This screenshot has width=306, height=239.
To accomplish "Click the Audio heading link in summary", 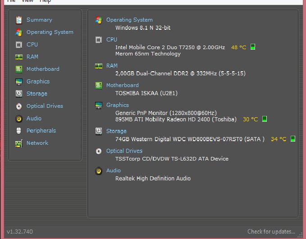I will [x=114, y=170].
